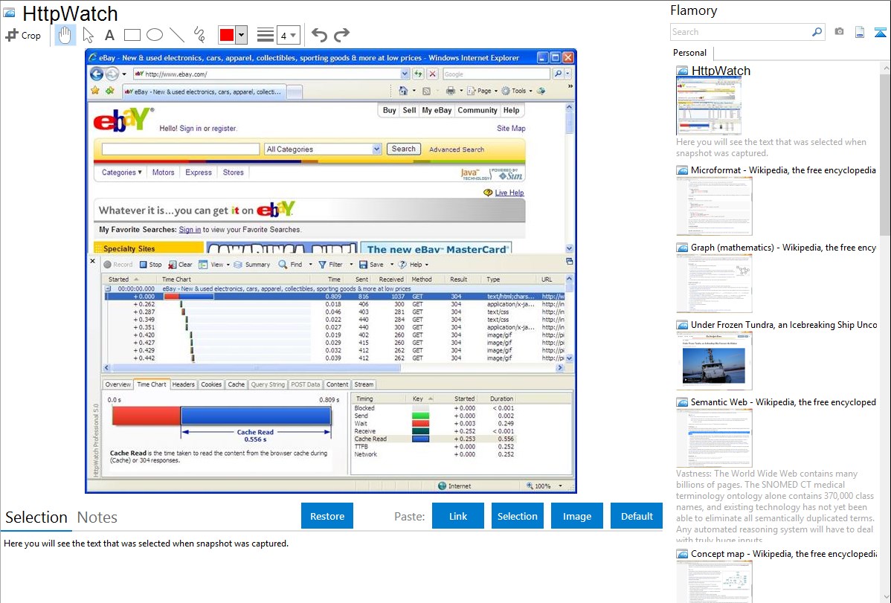Undo the last annotation
Viewport: 891px width, 603px height.
click(319, 35)
